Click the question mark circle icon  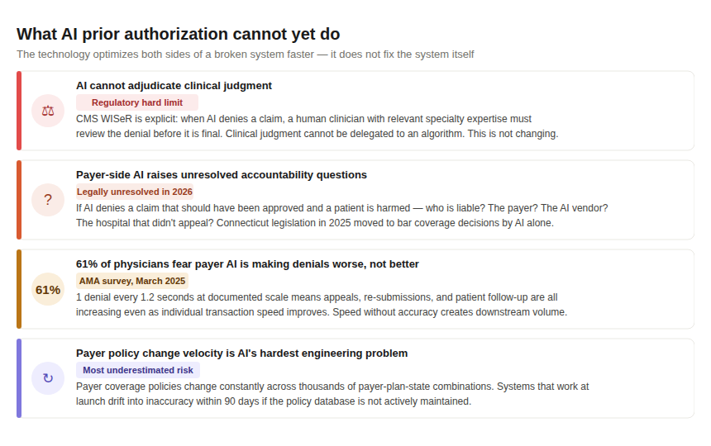point(48,200)
